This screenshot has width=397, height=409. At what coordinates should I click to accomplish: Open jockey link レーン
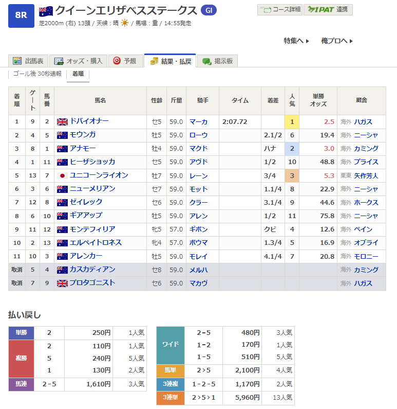tap(198, 175)
